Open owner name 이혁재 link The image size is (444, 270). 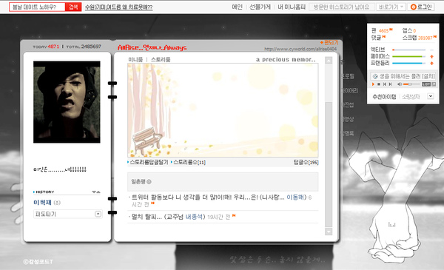tap(42, 203)
